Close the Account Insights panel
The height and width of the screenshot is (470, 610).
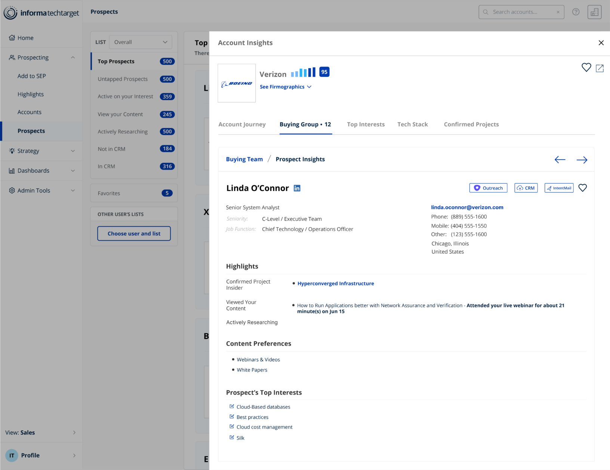pyautogui.click(x=601, y=43)
